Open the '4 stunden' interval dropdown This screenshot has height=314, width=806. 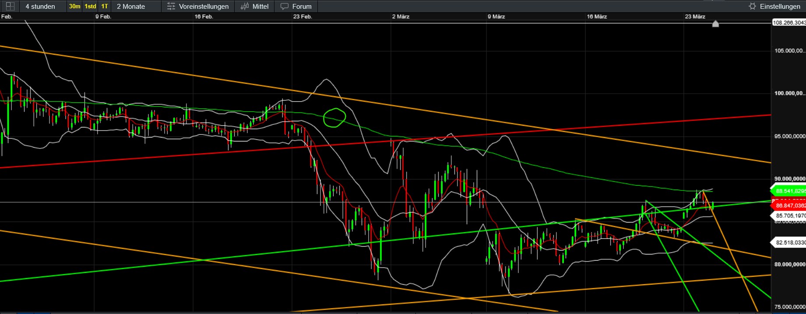point(43,6)
